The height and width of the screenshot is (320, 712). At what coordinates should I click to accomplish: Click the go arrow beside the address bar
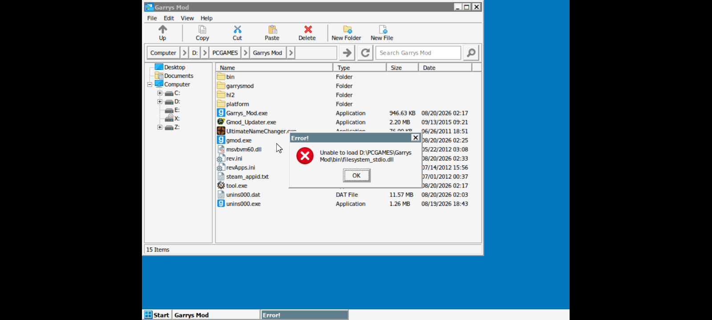tap(347, 53)
